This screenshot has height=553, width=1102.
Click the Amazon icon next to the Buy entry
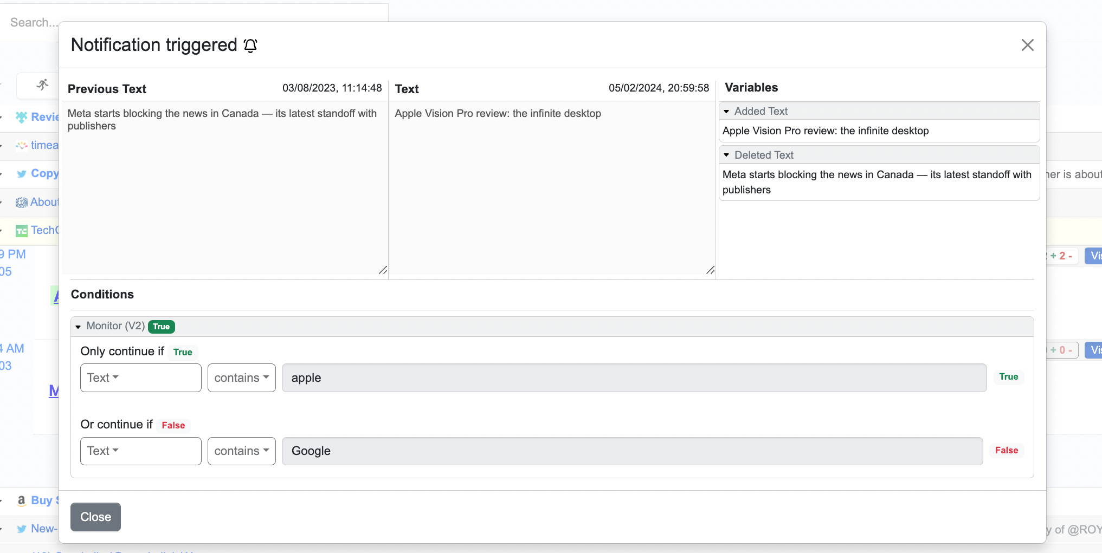tap(21, 501)
